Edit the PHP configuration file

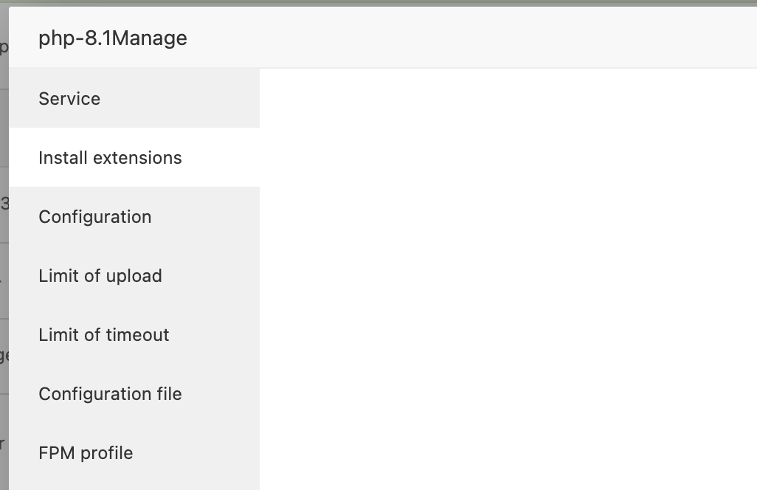tap(110, 394)
